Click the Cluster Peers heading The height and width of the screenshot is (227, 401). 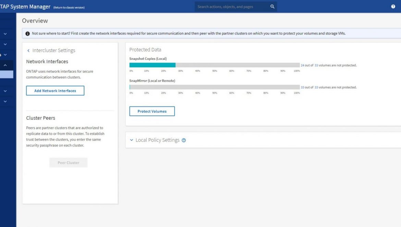click(40, 118)
